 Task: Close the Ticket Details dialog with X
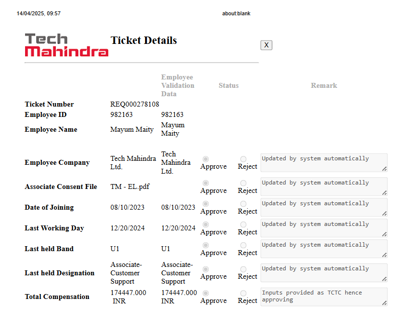pyautogui.click(x=266, y=45)
